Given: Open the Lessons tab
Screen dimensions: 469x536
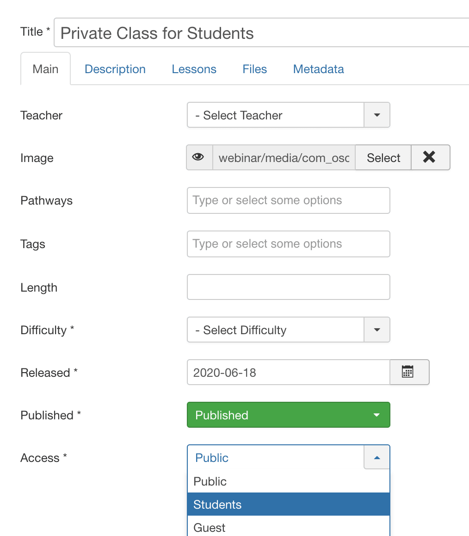Looking at the screenshot, I should pyautogui.click(x=194, y=69).
